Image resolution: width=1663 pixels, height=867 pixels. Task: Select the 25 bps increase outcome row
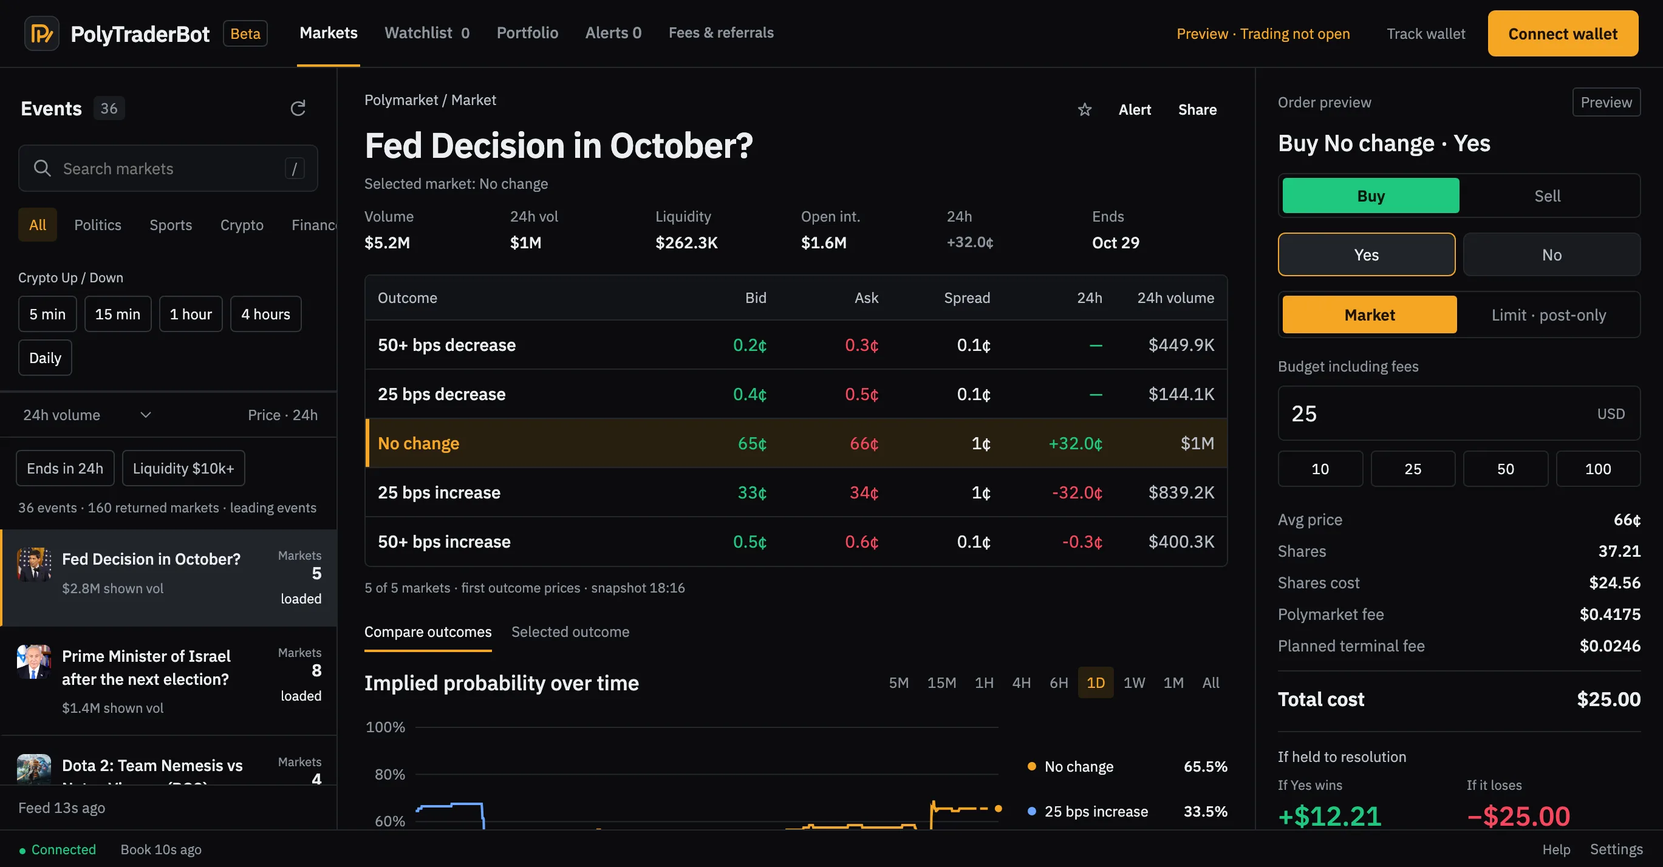click(796, 492)
